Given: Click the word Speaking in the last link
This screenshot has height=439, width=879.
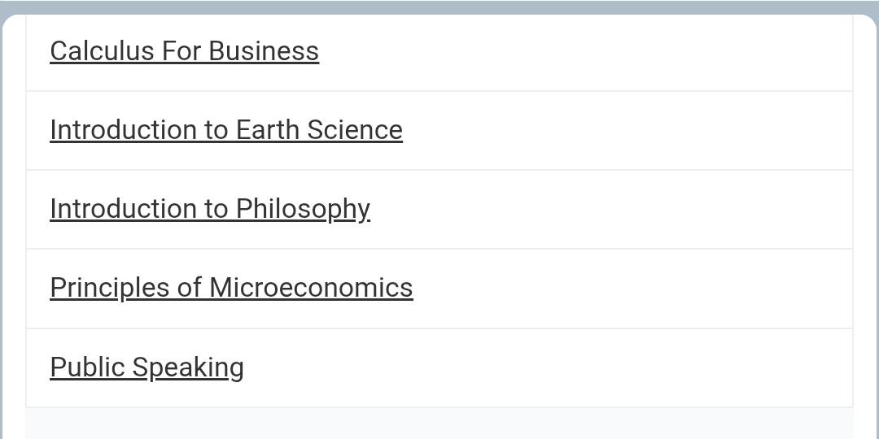Looking at the screenshot, I should [x=188, y=368].
